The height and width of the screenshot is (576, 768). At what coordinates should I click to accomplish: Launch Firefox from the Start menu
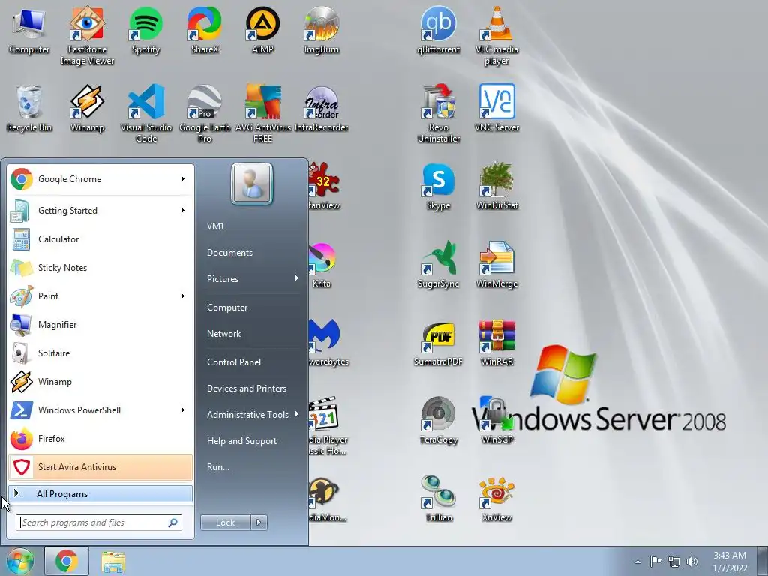pyautogui.click(x=100, y=438)
